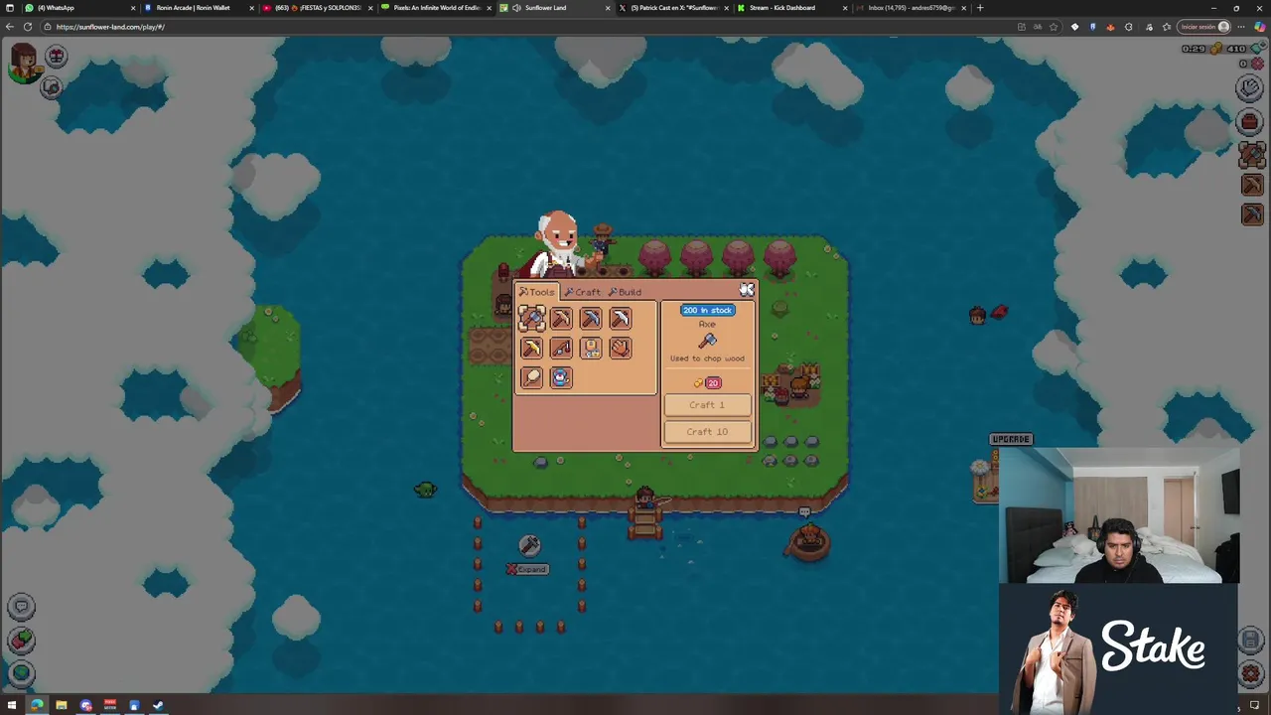Go back in the browser
The height and width of the screenshot is (715, 1271).
tap(10, 27)
